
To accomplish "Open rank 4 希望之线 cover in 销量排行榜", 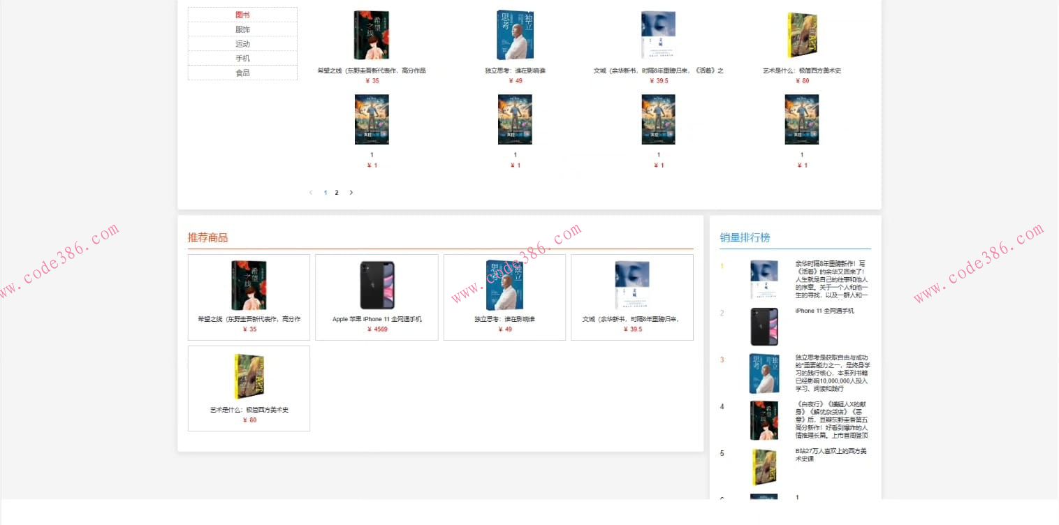I will 764,420.
